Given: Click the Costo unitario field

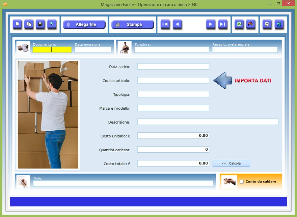Looking at the screenshot, I should [x=173, y=136].
